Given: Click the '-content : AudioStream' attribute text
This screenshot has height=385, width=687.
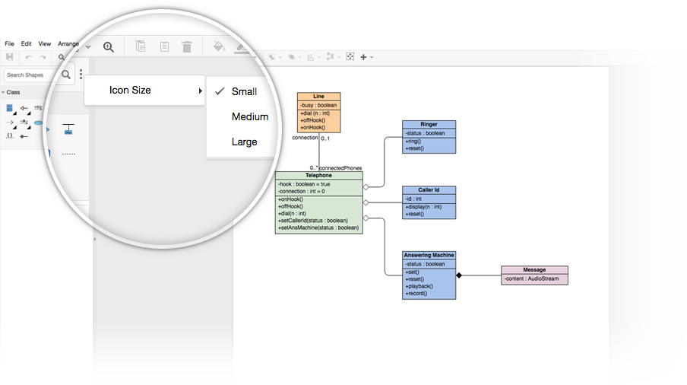Looking at the screenshot, I should [531, 278].
